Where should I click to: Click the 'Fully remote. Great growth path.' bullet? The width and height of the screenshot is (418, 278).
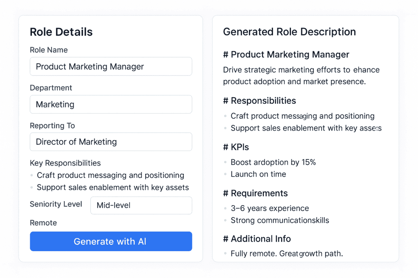point(287,254)
